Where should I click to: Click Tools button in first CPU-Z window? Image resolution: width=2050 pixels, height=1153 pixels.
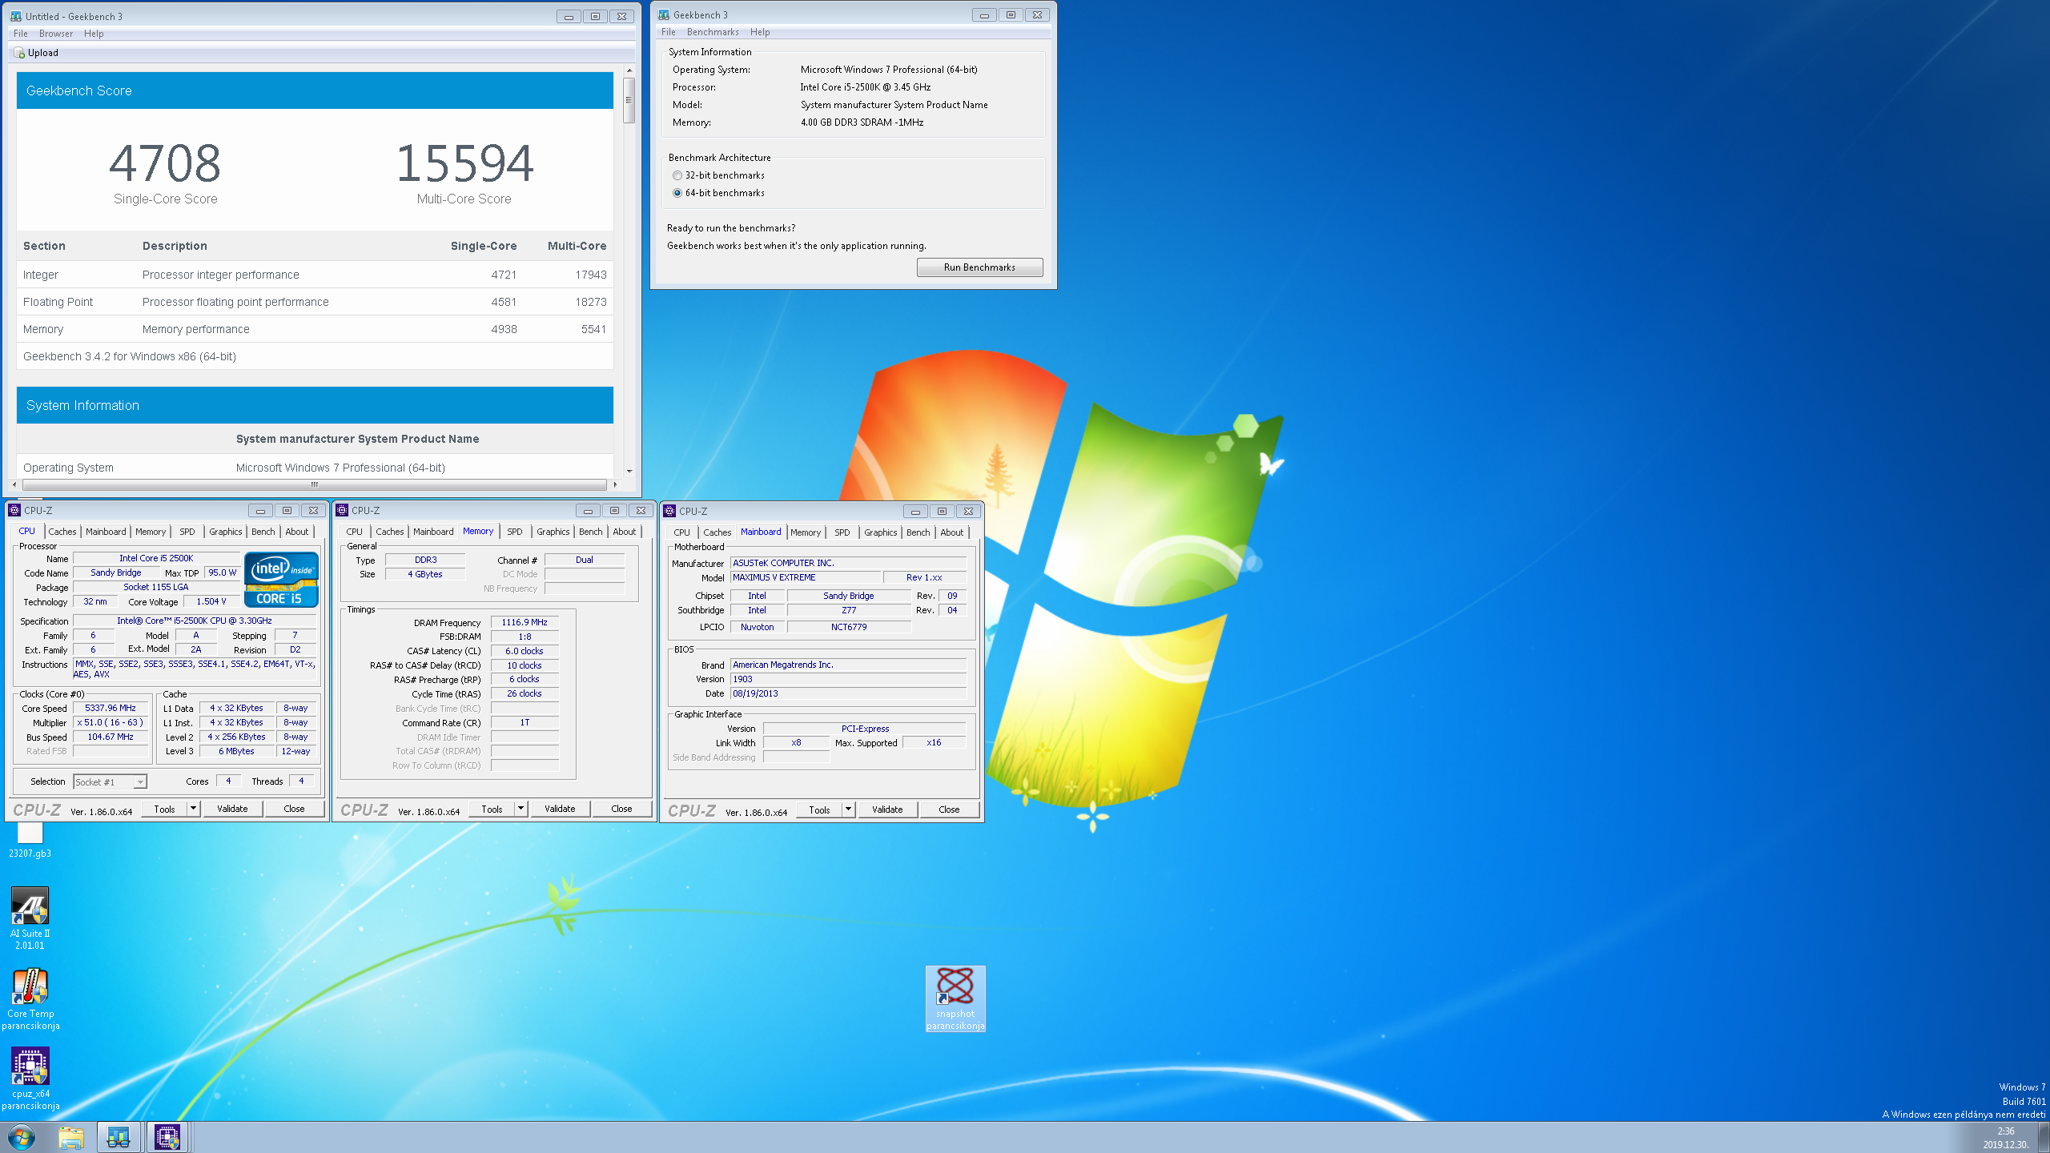164,809
